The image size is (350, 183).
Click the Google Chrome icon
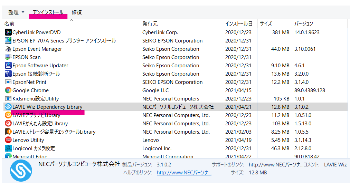[x=8, y=90]
